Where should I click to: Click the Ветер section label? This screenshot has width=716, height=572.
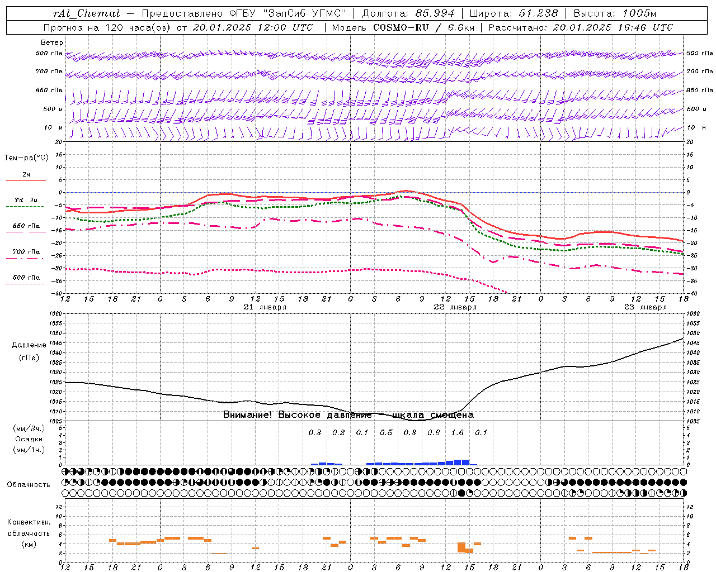(52, 42)
